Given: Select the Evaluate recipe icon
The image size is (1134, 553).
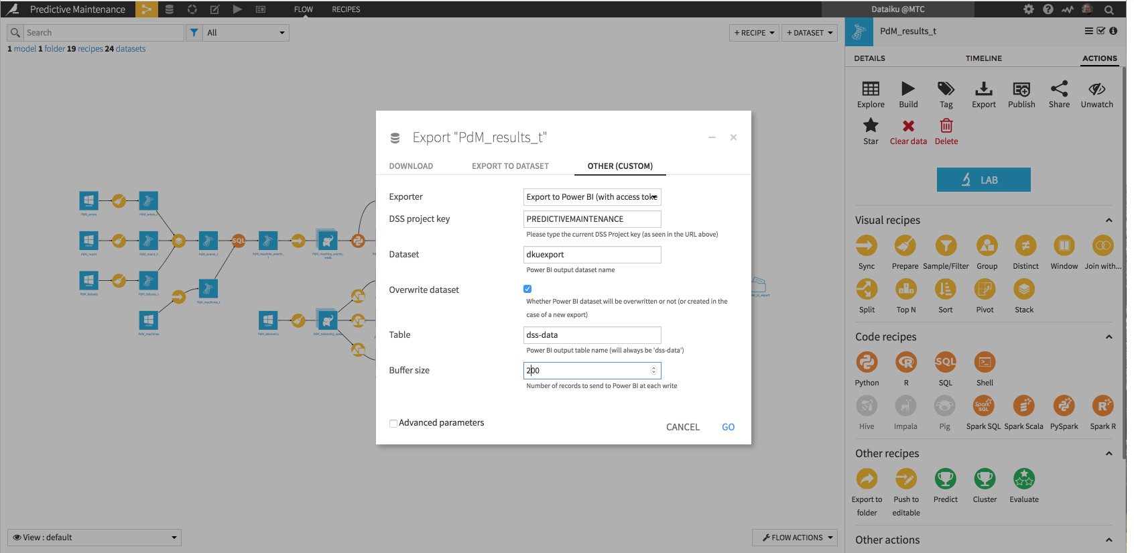Looking at the screenshot, I should point(1024,479).
